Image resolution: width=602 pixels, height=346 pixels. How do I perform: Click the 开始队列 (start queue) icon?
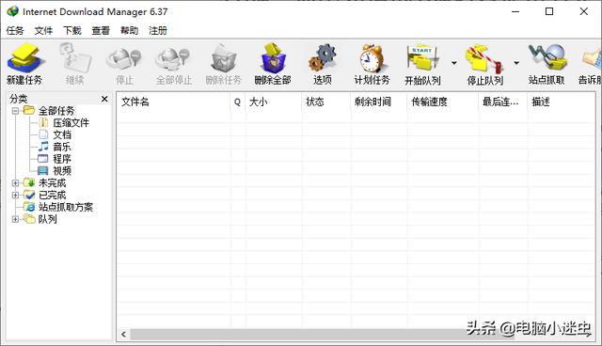[x=422, y=58]
